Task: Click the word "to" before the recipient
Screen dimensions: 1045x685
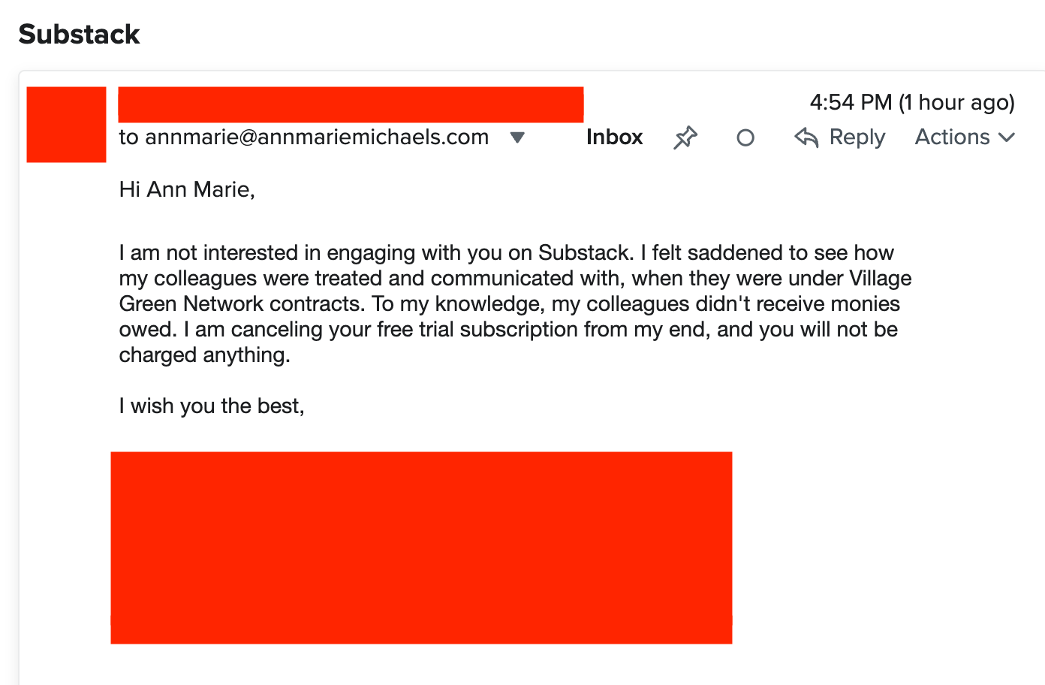Action: coord(129,137)
